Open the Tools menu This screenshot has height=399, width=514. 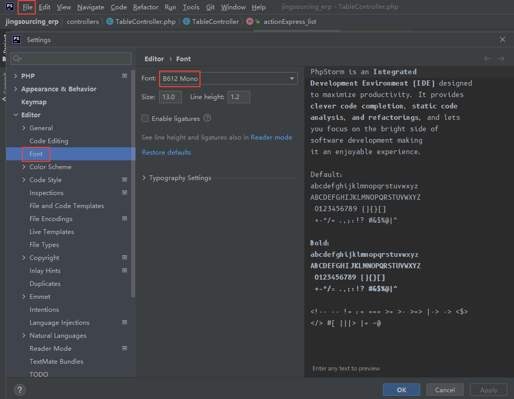[191, 7]
